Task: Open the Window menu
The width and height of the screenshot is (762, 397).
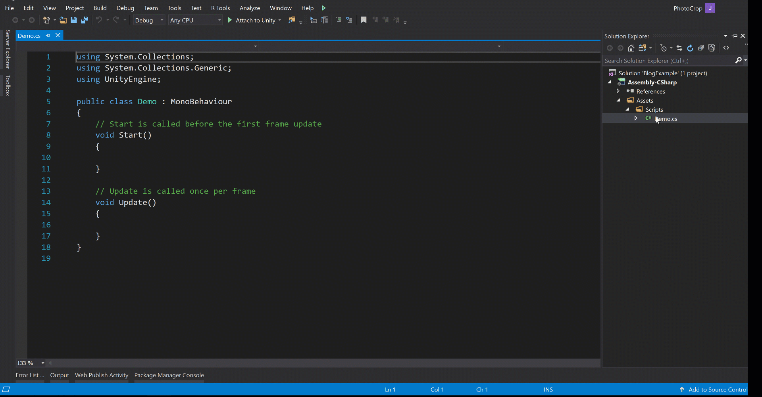Action: [x=281, y=8]
